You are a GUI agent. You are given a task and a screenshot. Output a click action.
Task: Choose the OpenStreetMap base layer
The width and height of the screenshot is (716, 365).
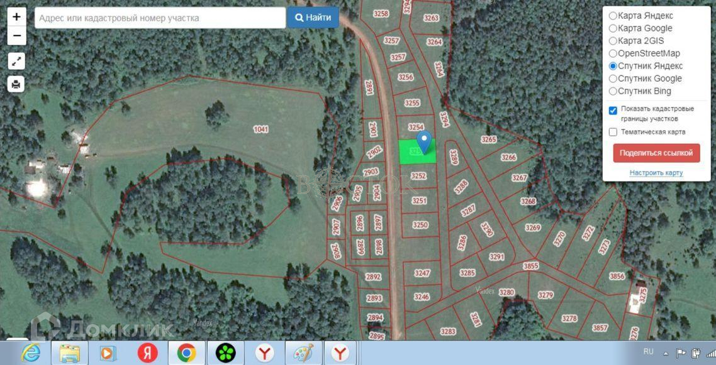coord(613,53)
